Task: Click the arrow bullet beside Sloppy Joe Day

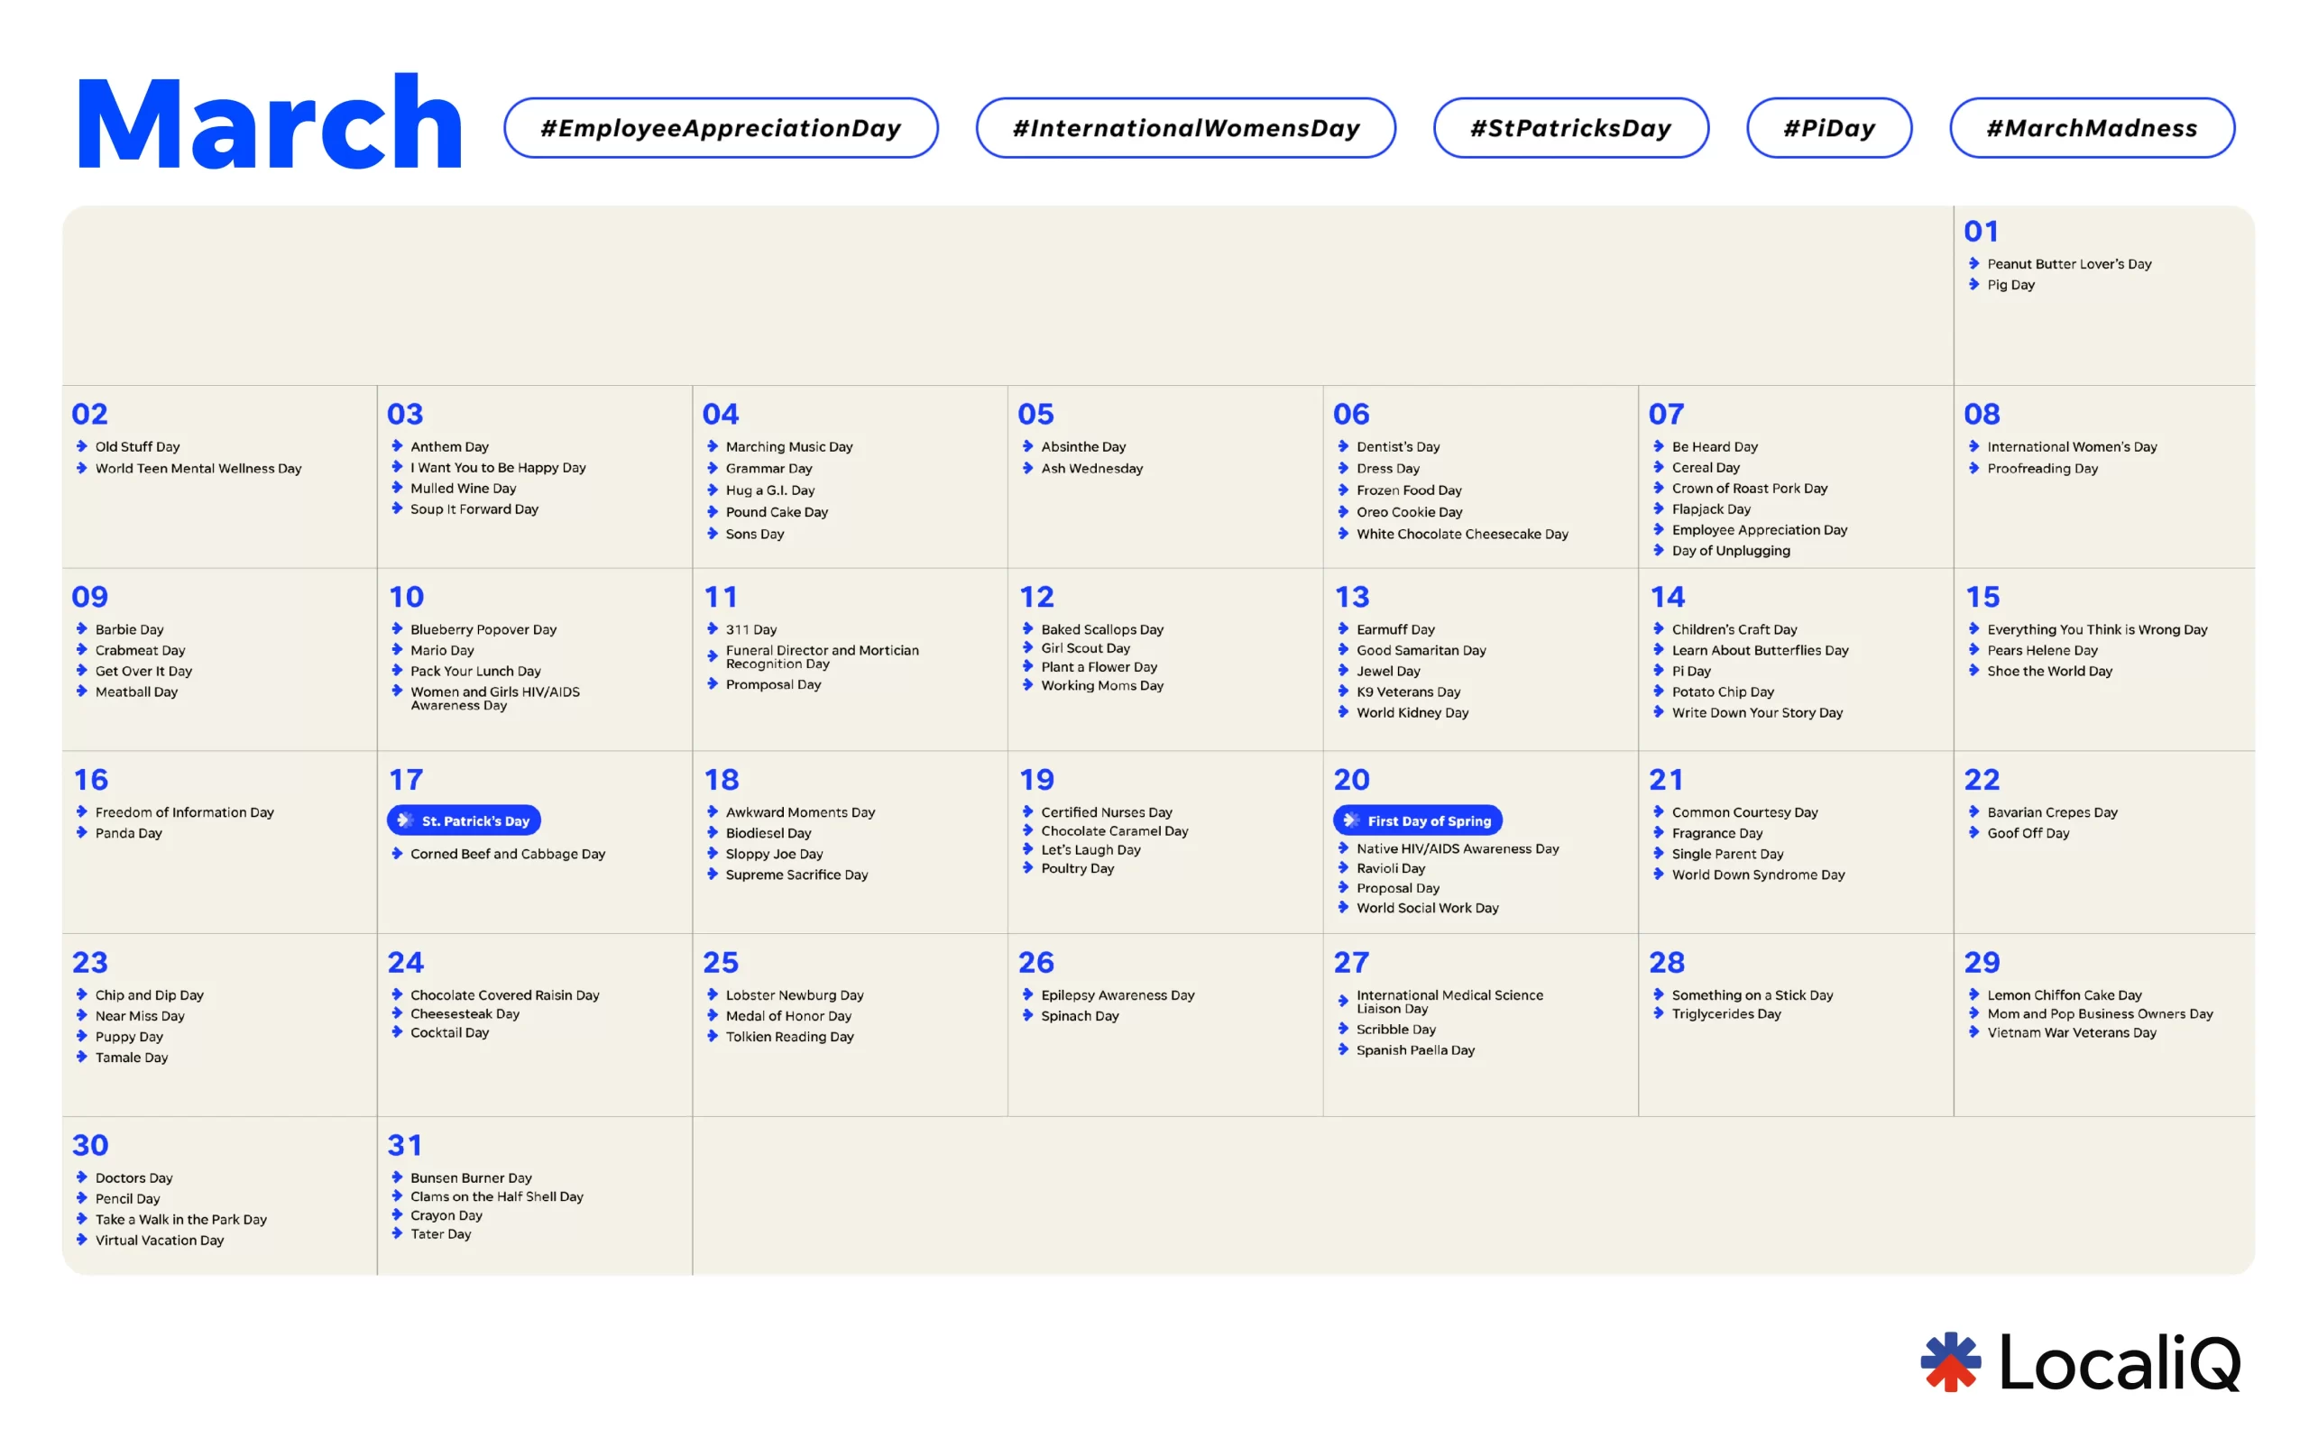Action: [x=712, y=853]
